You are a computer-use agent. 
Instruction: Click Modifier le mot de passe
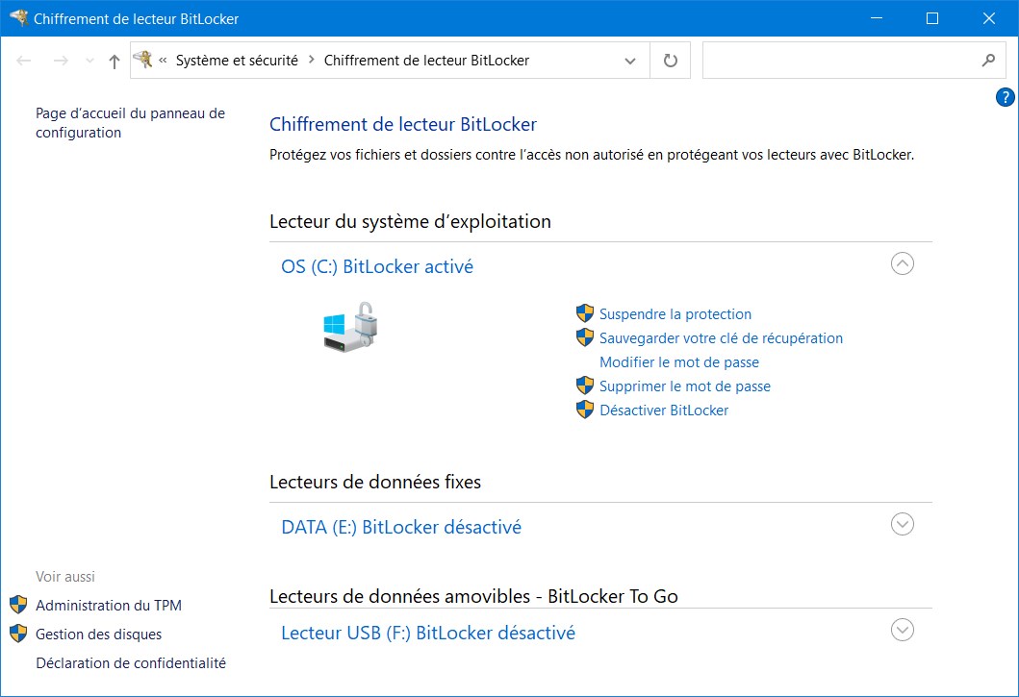[x=679, y=362]
